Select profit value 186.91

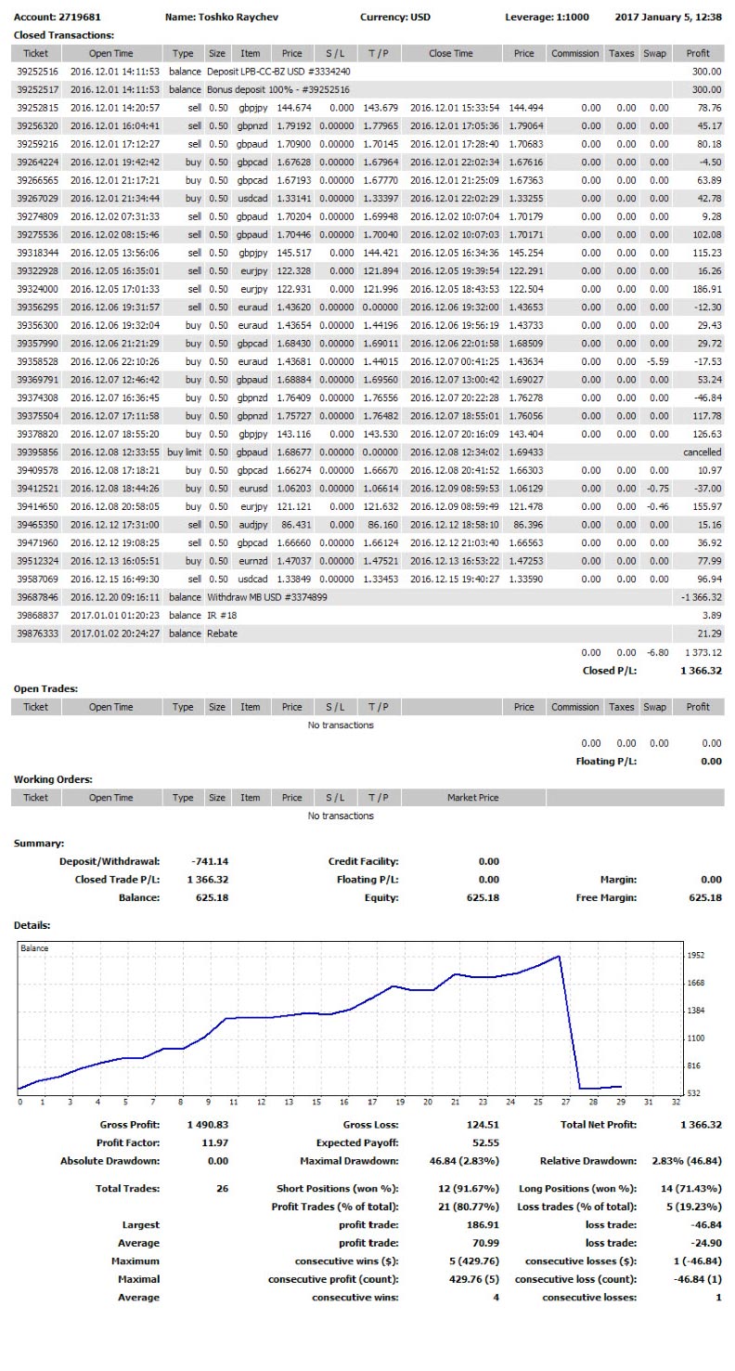(x=706, y=289)
